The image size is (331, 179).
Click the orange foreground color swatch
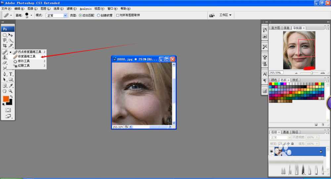point(6,99)
